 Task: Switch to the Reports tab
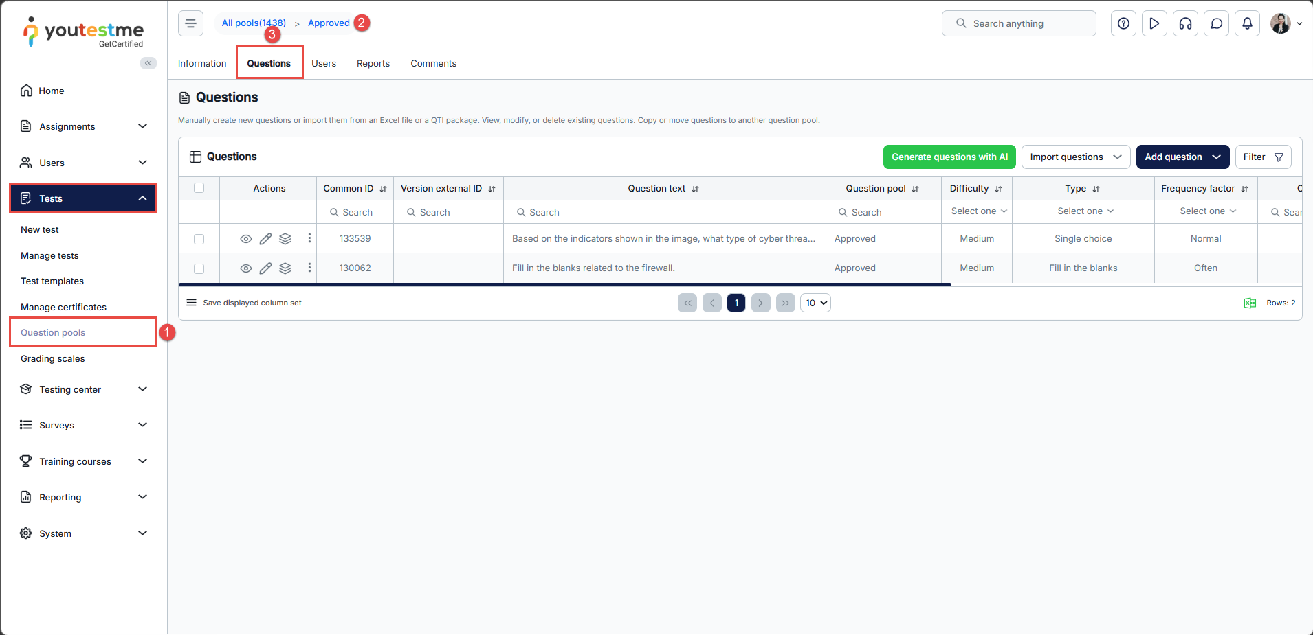(373, 63)
